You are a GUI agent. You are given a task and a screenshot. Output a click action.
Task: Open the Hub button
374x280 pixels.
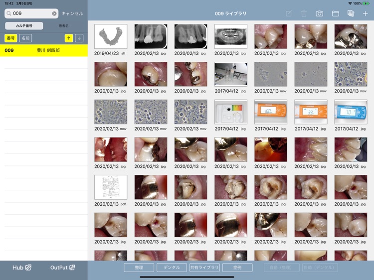(x=22, y=268)
